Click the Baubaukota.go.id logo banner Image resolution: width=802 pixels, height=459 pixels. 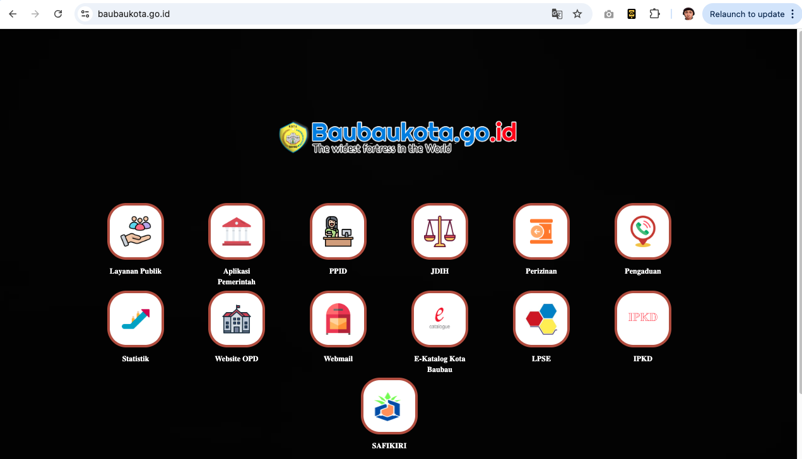398,137
